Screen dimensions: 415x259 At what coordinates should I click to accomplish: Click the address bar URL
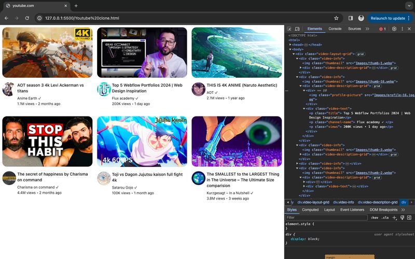pos(82,18)
